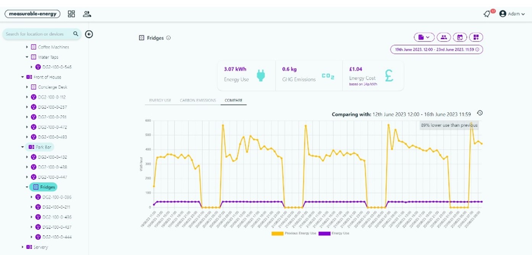Select device DG2-100-0-472
This screenshot has height=255, width=532.
[52, 127]
